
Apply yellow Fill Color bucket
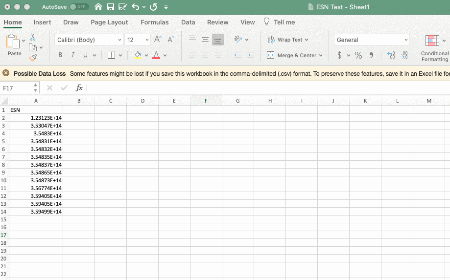138,55
